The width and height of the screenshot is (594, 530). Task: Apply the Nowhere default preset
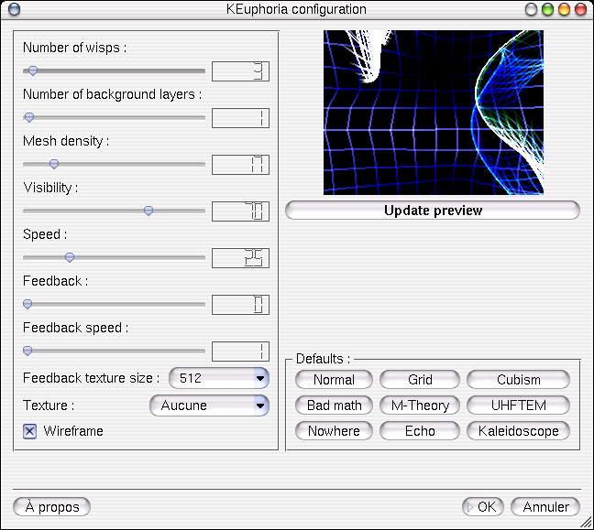tap(334, 431)
